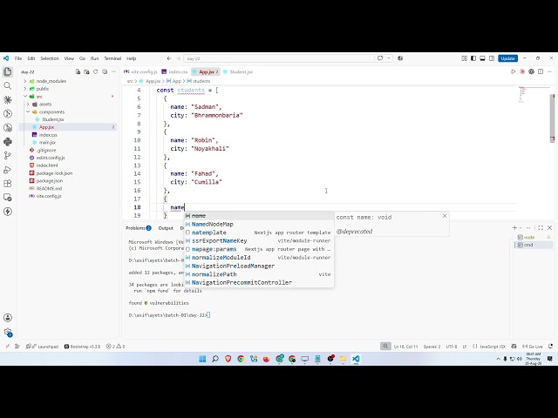
Task: Click the blue Update button
Action: click(x=507, y=58)
